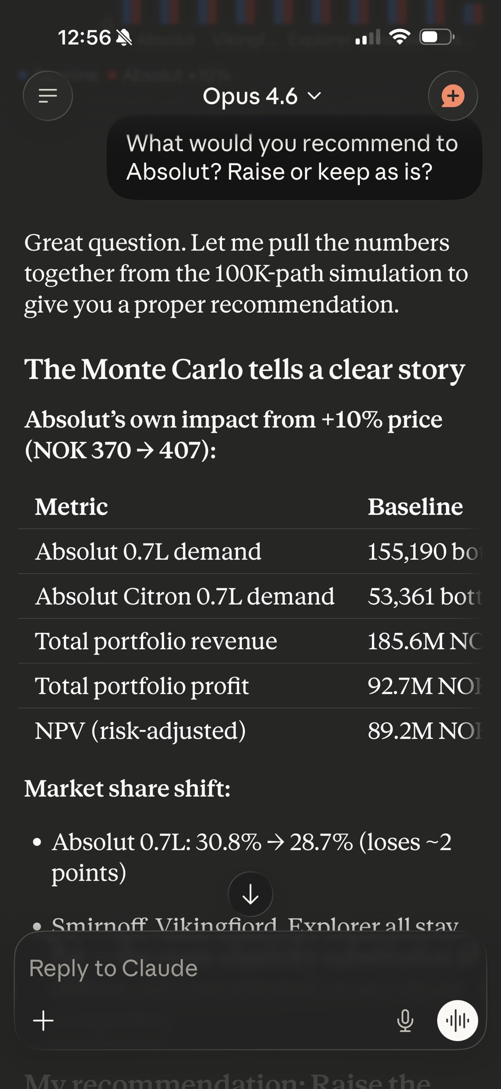The image size is (501, 1089).
Task: Open the Opus 4.6 model selector
Action: tap(250, 96)
